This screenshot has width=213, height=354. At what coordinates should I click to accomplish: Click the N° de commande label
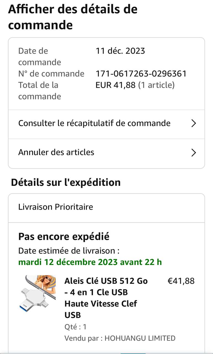point(51,74)
